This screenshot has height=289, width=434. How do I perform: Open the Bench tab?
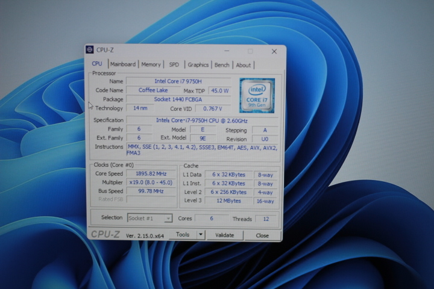[222, 65]
